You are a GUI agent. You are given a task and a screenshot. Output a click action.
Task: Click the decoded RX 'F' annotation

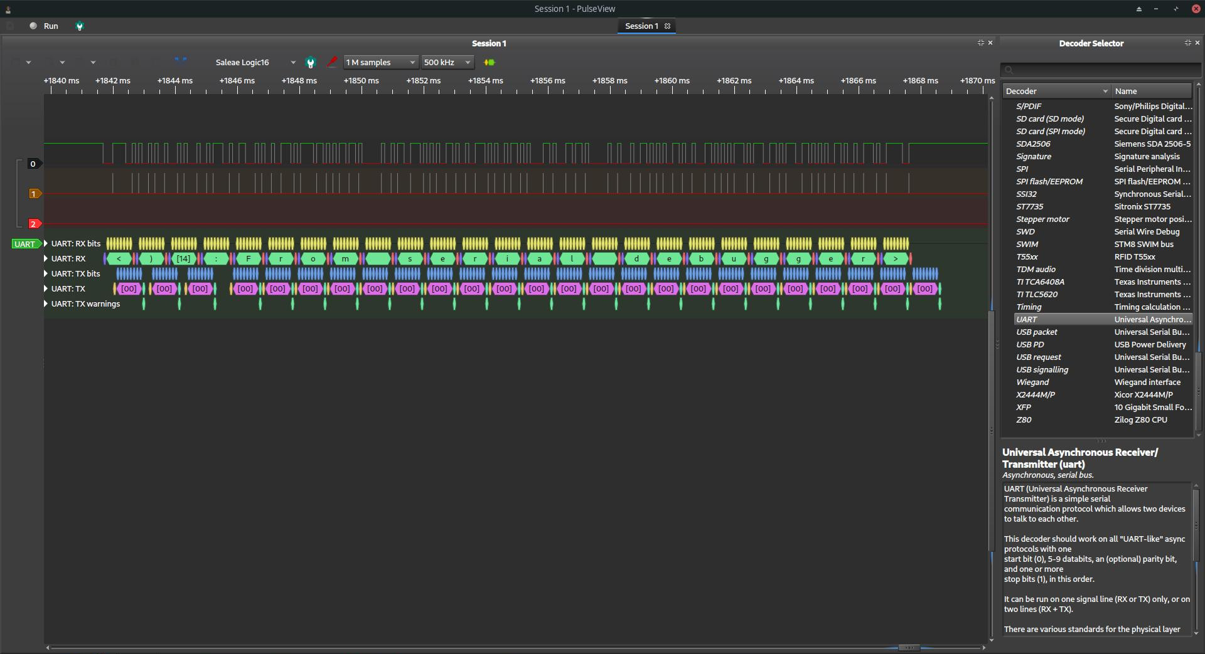(249, 258)
